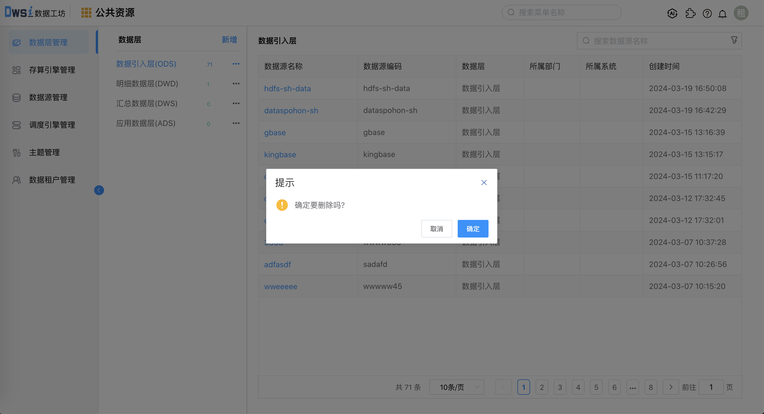Click the AI assistant icon in header

[672, 13]
